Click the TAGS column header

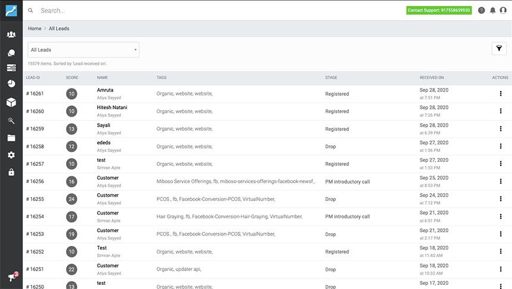161,78
